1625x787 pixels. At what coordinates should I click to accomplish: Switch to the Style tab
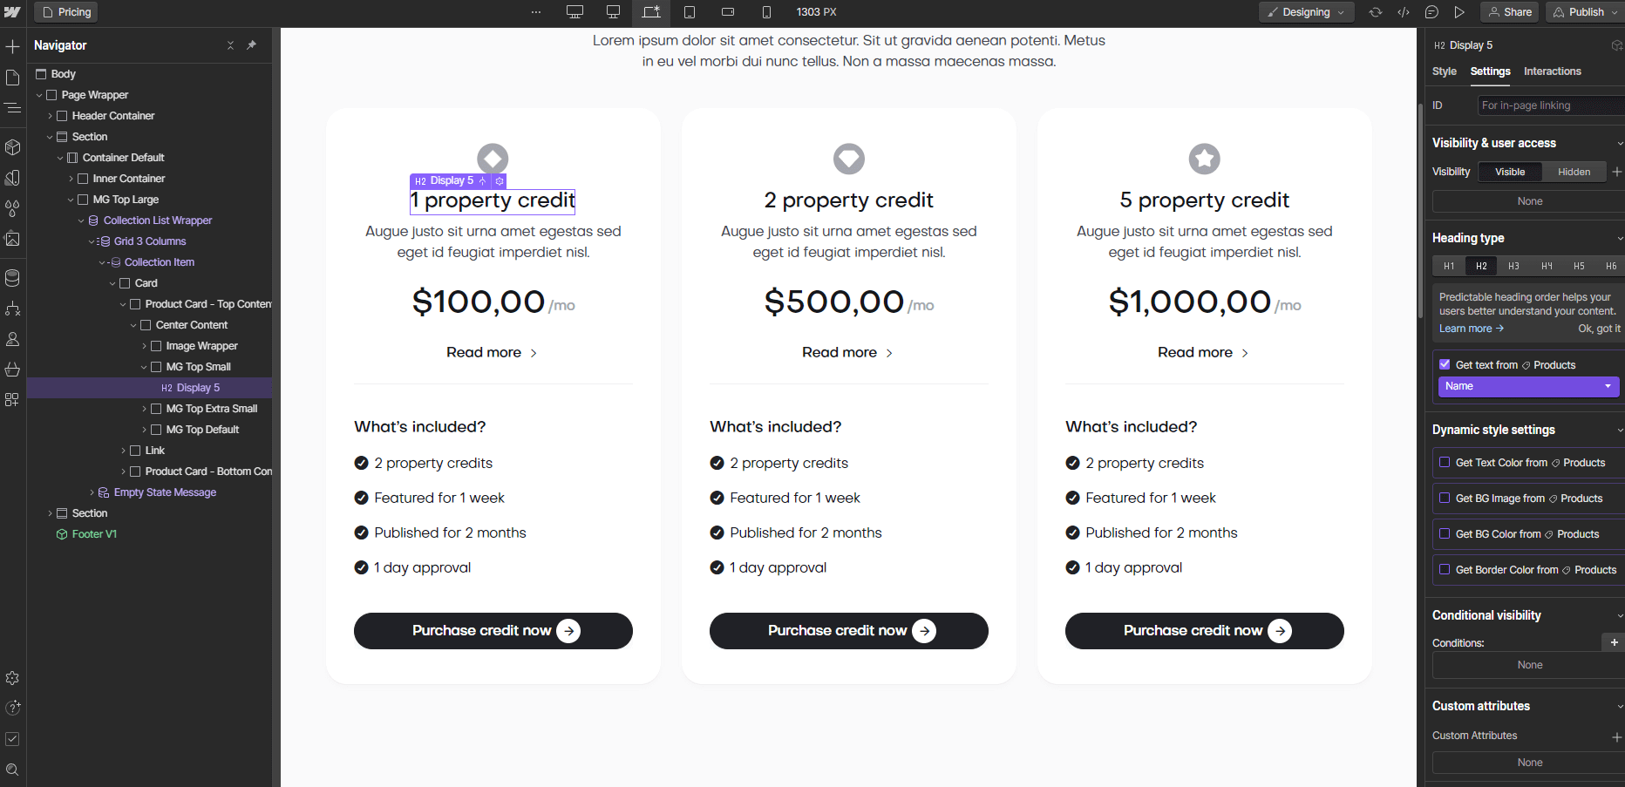click(1444, 71)
